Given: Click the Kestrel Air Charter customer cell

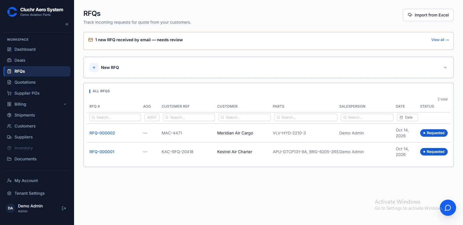Looking at the screenshot, I should click(235, 152).
